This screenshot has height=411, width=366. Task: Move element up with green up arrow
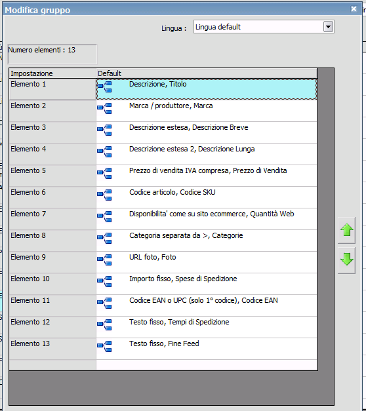pos(346,230)
